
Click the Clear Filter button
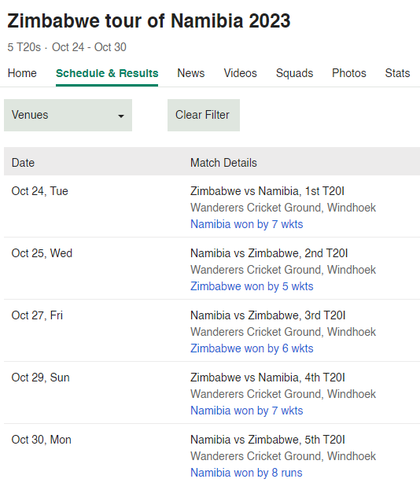(204, 115)
